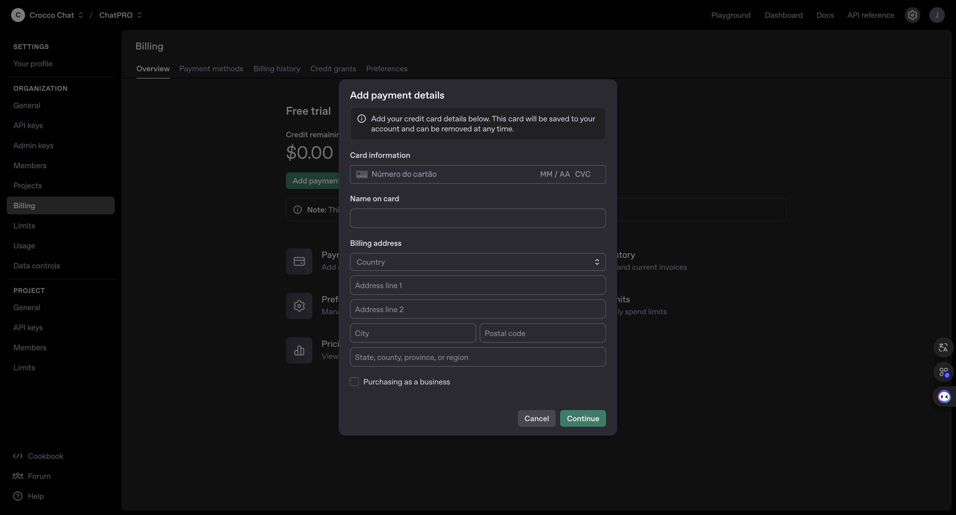Focus the Address line 2 field
956x515 pixels.
coord(478,309)
